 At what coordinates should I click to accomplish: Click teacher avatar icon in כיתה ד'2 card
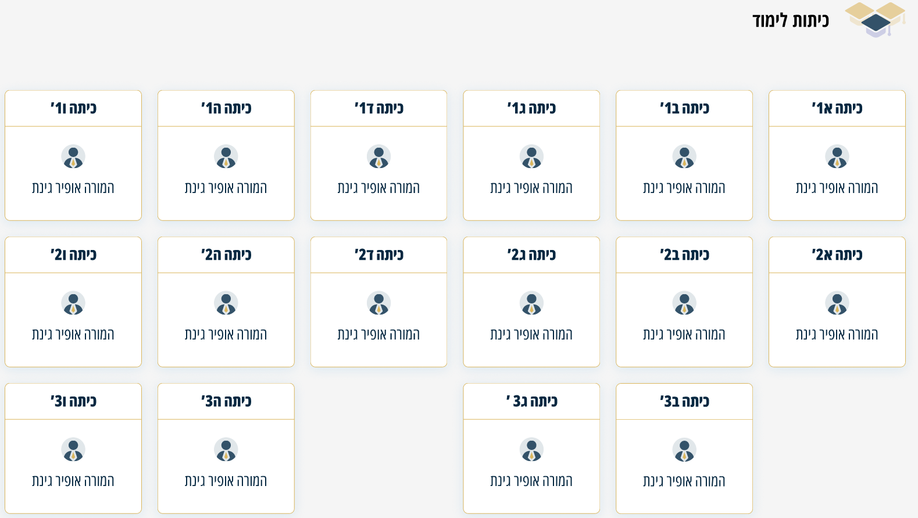tap(378, 303)
